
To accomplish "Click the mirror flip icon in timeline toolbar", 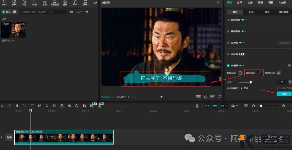I will coord(69,106).
